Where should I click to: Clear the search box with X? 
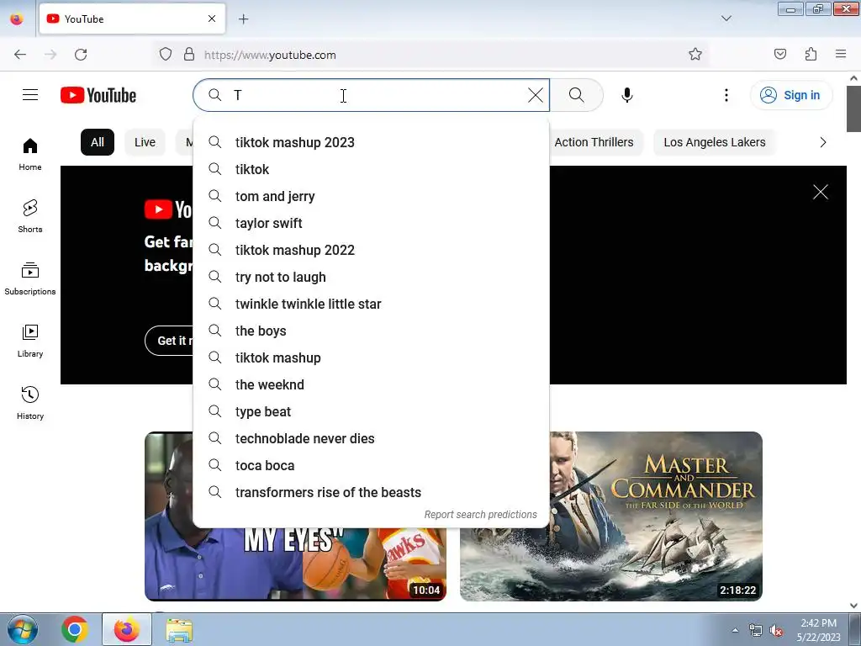point(536,95)
